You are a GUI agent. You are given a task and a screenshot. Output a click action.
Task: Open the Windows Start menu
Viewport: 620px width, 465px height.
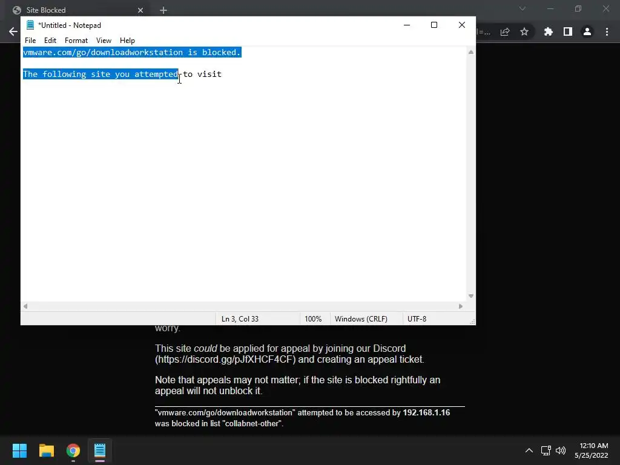(x=19, y=450)
